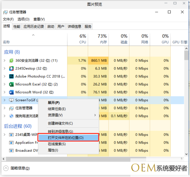Screen dimensions: 190x177
Task: Select the ScreenToGif process icon
Action: click(x=11, y=100)
